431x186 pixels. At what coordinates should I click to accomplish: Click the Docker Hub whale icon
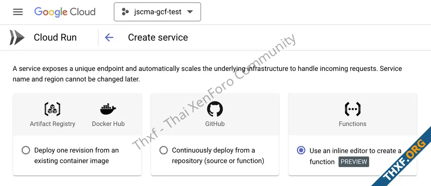click(x=108, y=109)
